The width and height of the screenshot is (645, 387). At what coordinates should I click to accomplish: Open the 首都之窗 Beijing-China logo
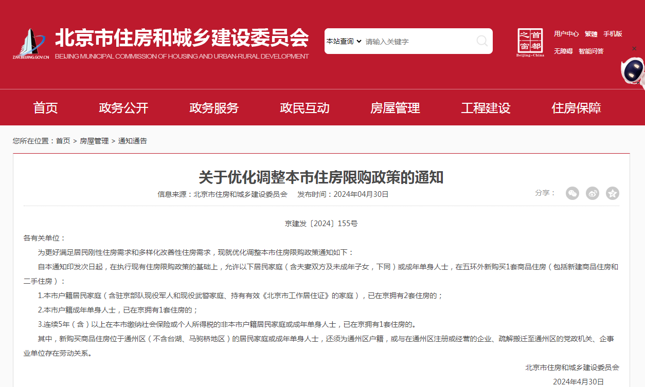[530, 42]
